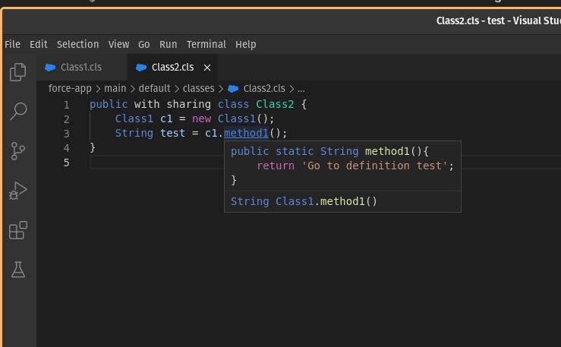
Task: Follow the underlined method1 link in line 3
Action: click(x=246, y=133)
